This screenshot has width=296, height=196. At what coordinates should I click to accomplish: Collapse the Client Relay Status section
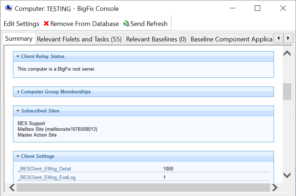18,57
